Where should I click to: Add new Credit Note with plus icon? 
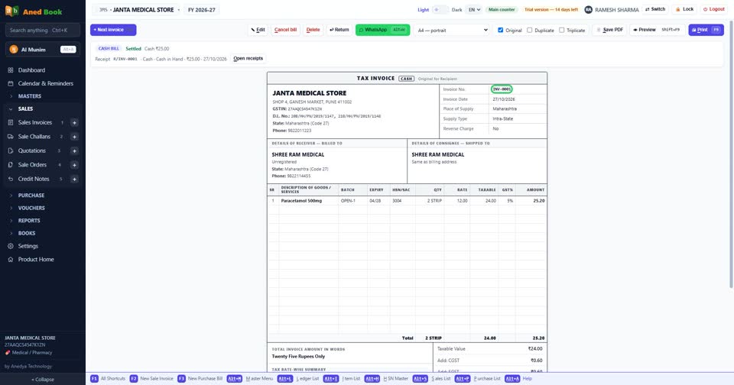(74, 179)
